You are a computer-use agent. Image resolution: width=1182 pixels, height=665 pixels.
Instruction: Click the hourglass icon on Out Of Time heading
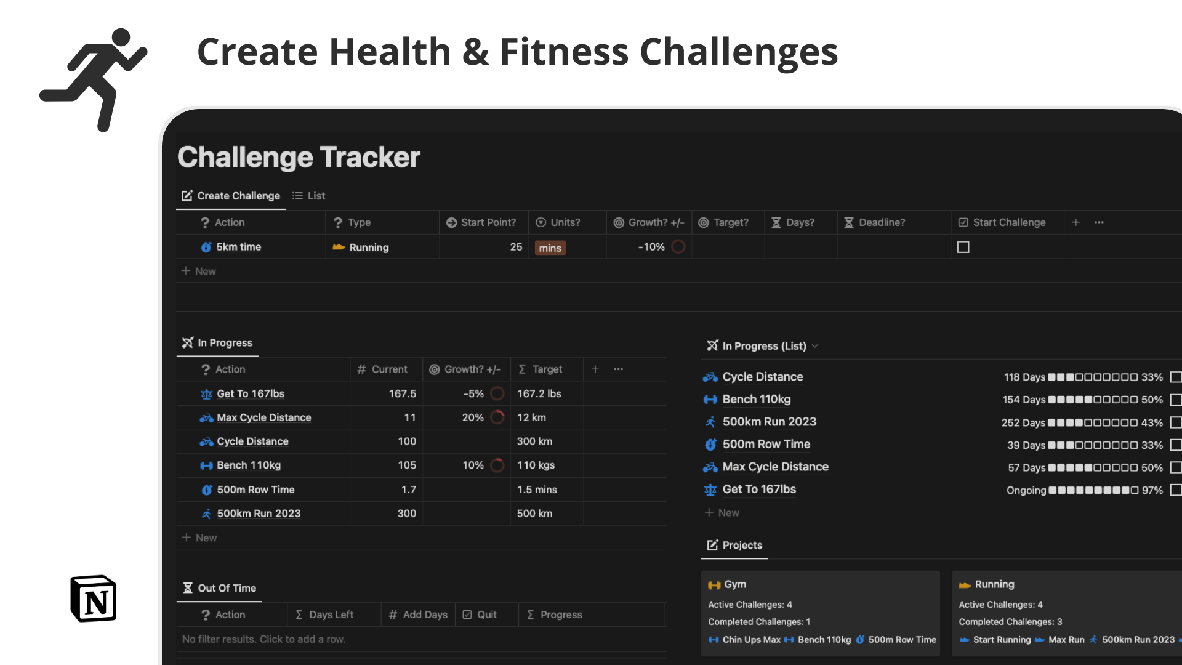(x=187, y=587)
